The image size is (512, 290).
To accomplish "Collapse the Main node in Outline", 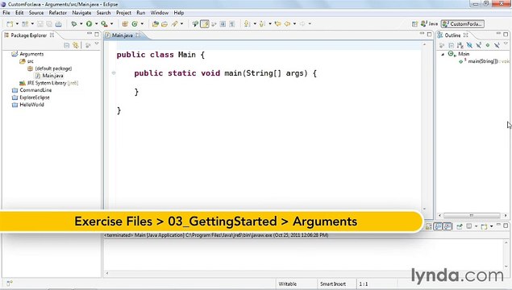I will [443, 54].
